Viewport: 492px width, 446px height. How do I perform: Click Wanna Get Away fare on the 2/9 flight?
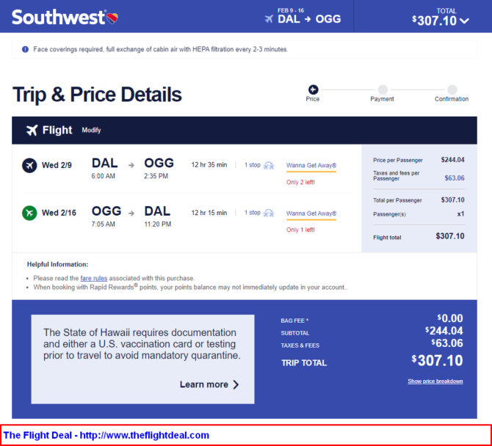click(x=311, y=166)
